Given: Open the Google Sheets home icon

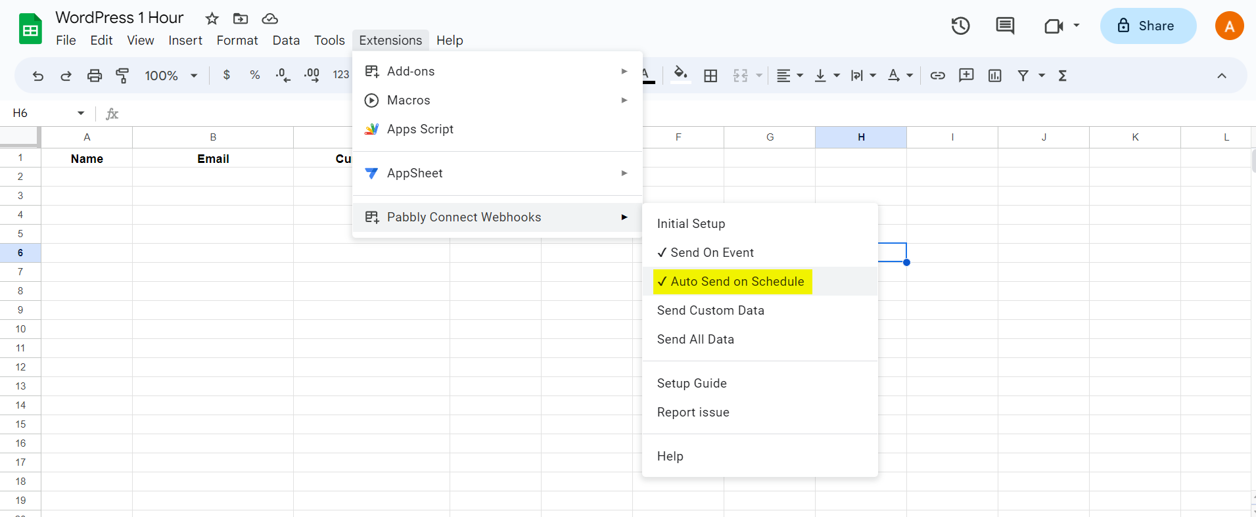Looking at the screenshot, I should click(x=30, y=29).
